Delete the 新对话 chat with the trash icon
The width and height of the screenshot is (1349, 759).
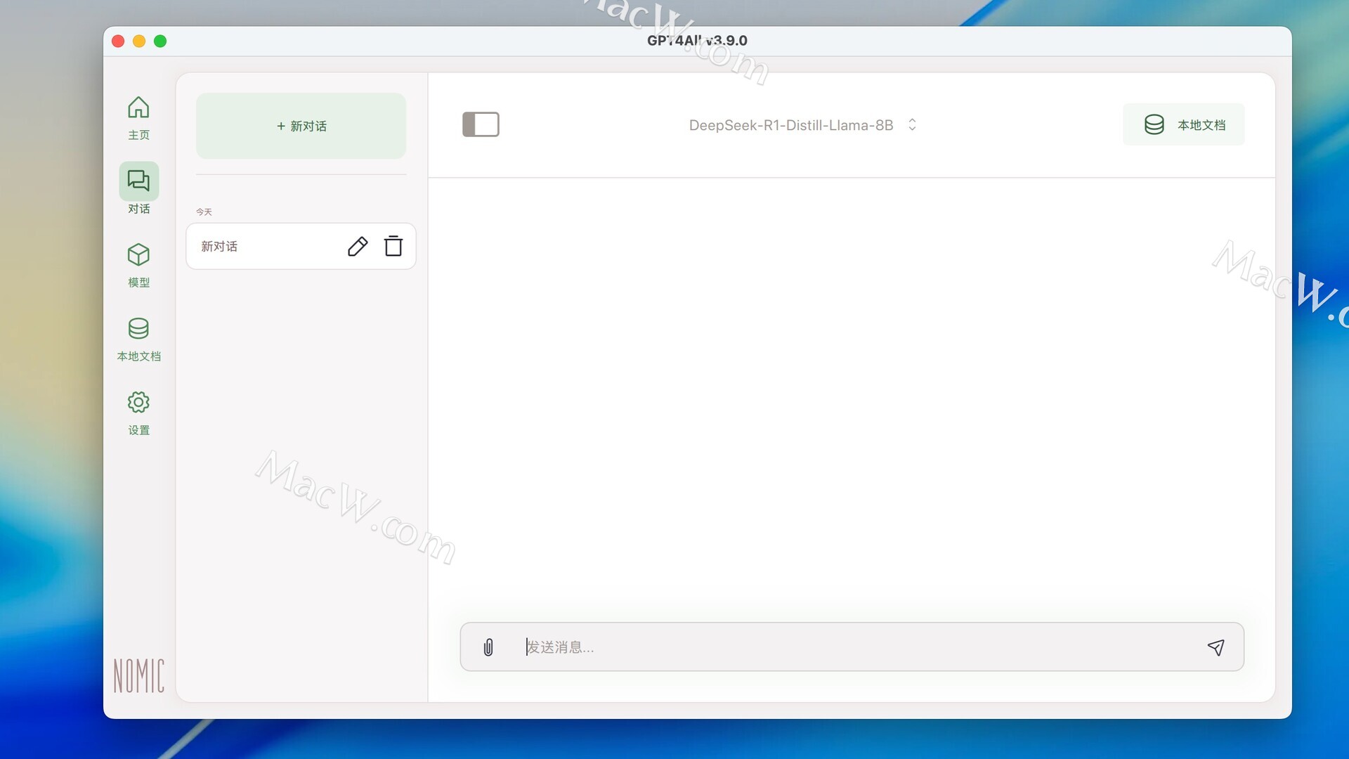[x=393, y=246]
